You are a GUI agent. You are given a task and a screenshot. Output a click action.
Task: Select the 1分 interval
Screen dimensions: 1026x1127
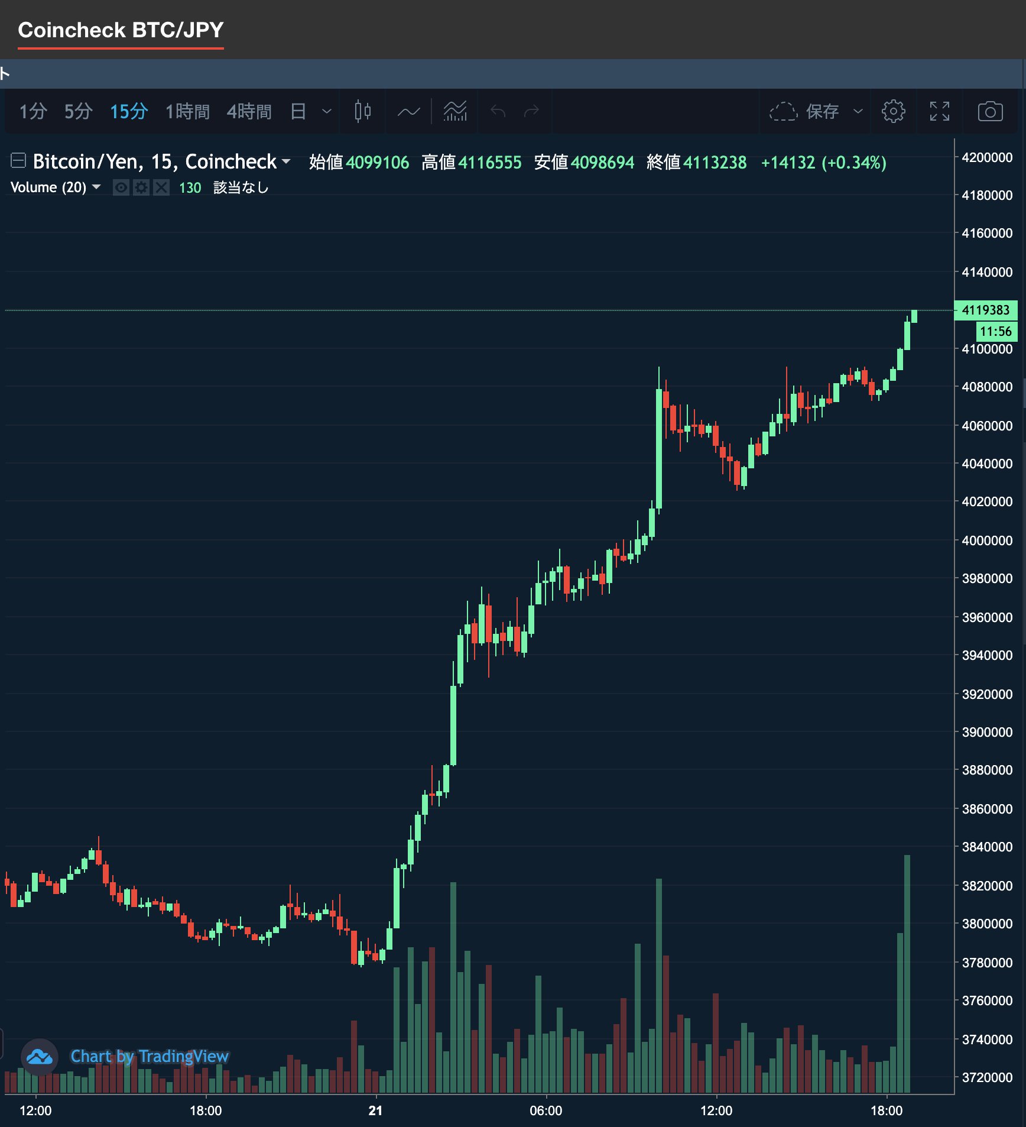click(33, 111)
